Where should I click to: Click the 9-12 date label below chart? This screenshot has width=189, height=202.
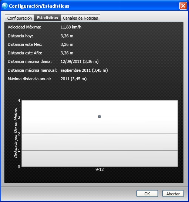coord(99,169)
